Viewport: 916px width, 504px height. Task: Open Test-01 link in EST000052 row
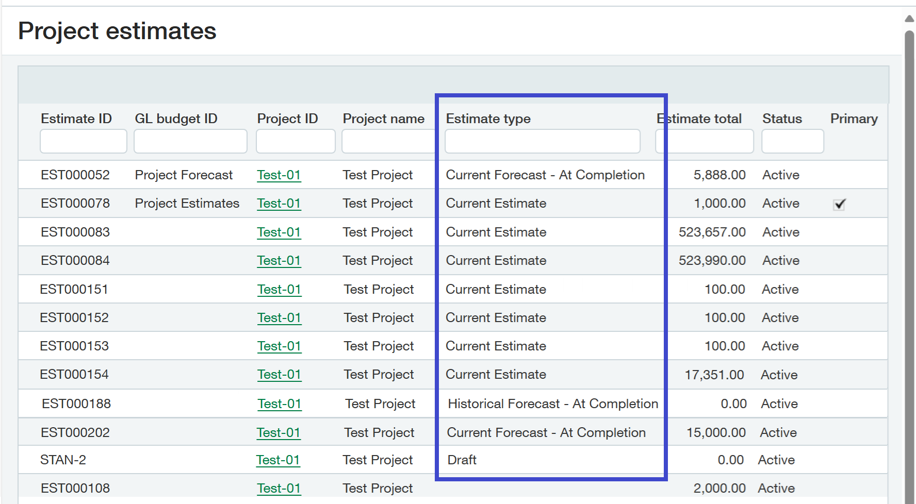click(x=279, y=175)
